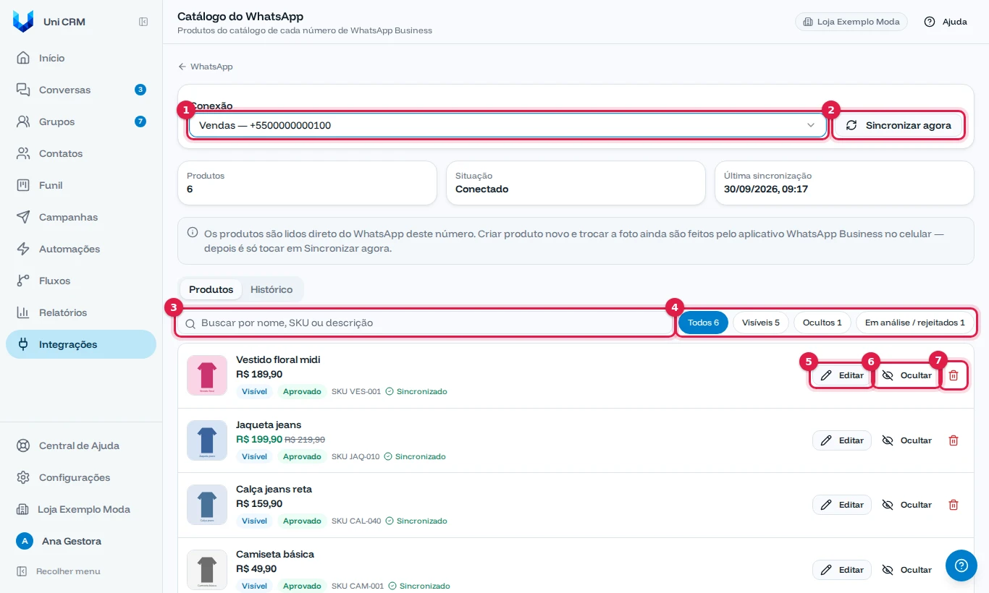Hide Calça jeans reta from the catalog

click(x=906, y=505)
